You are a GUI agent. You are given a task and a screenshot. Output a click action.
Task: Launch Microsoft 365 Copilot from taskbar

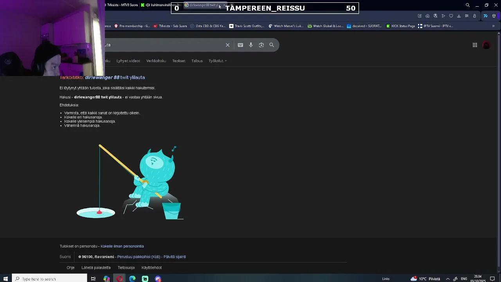coord(106,279)
